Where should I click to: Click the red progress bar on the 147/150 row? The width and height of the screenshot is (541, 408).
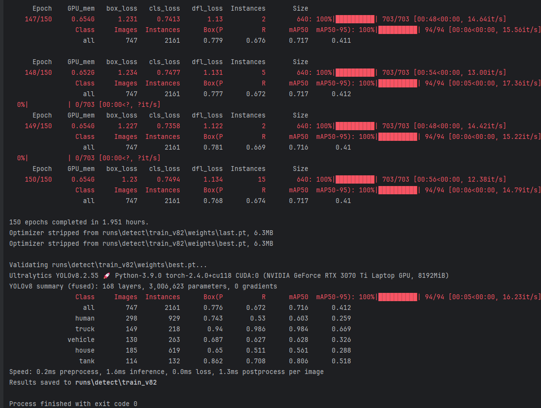pyautogui.click(x=355, y=19)
